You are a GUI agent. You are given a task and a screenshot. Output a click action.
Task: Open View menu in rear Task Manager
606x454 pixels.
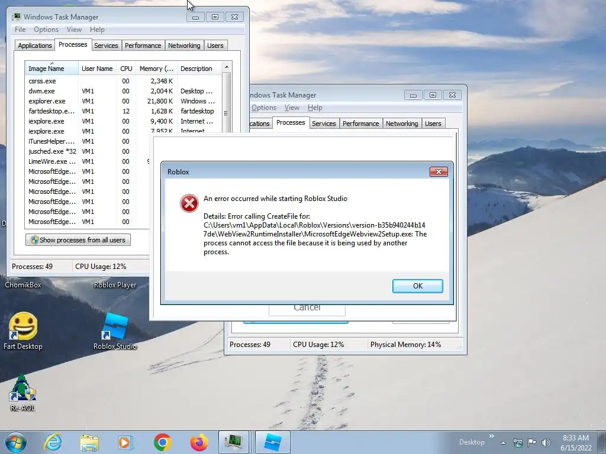(x=292, y=108)
